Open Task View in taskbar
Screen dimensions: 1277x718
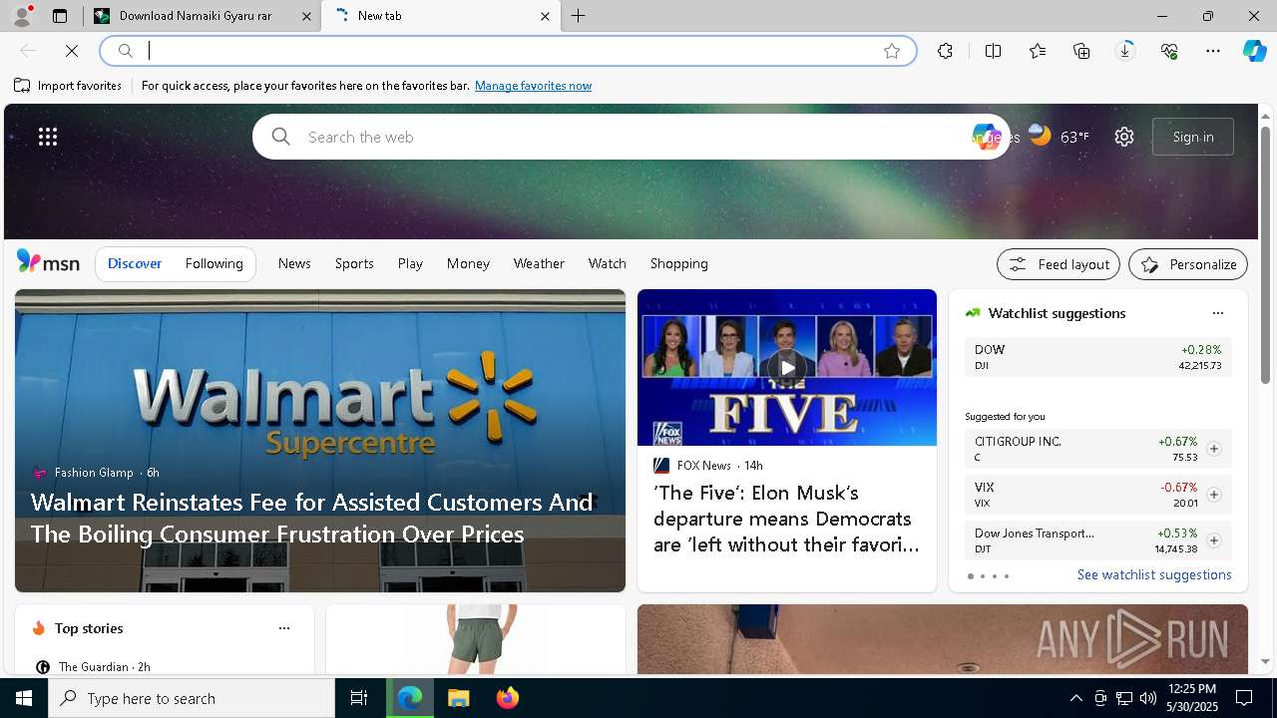(x=359, y=698)
